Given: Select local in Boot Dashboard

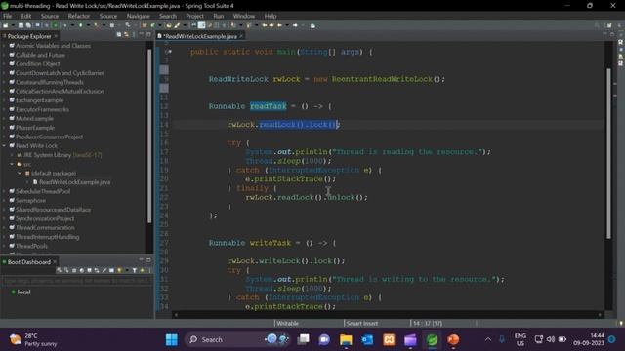Looking at the screenshot, I should point(23,292).
